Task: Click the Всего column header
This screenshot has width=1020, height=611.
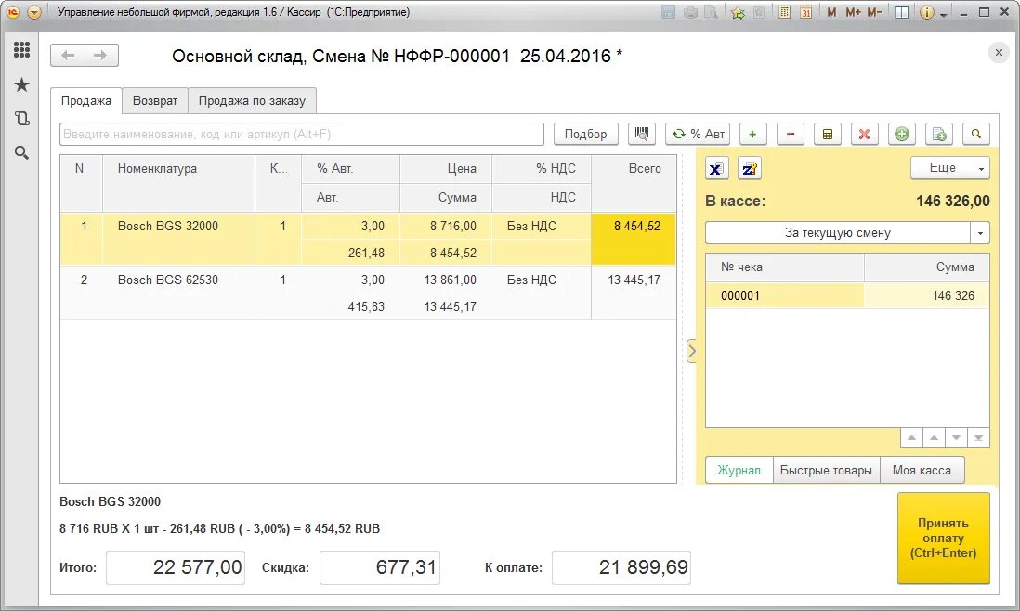Action: 634,183
